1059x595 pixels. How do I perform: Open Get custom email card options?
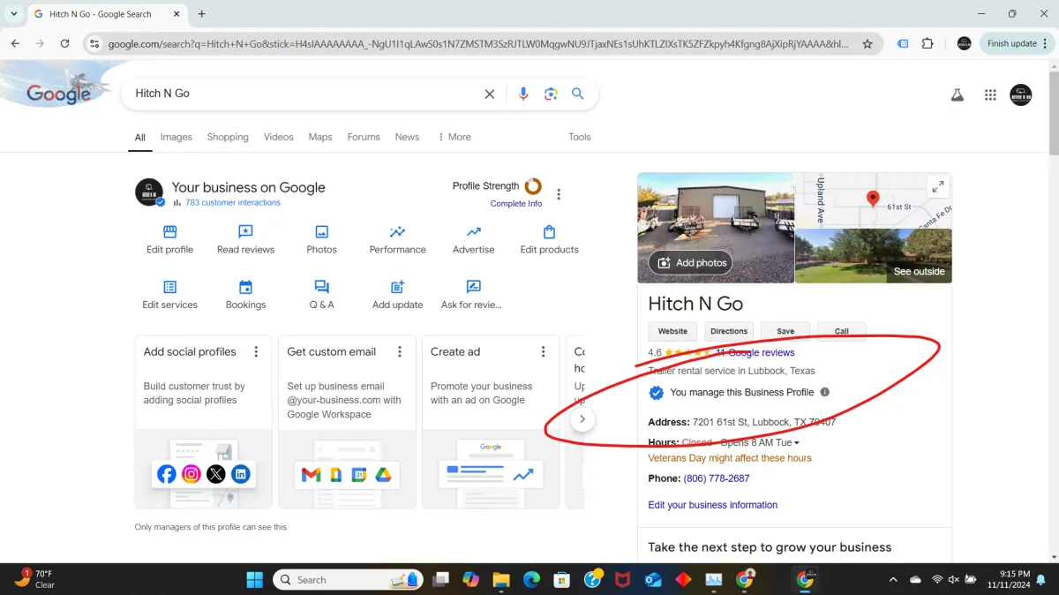click(x=400, y=351)
